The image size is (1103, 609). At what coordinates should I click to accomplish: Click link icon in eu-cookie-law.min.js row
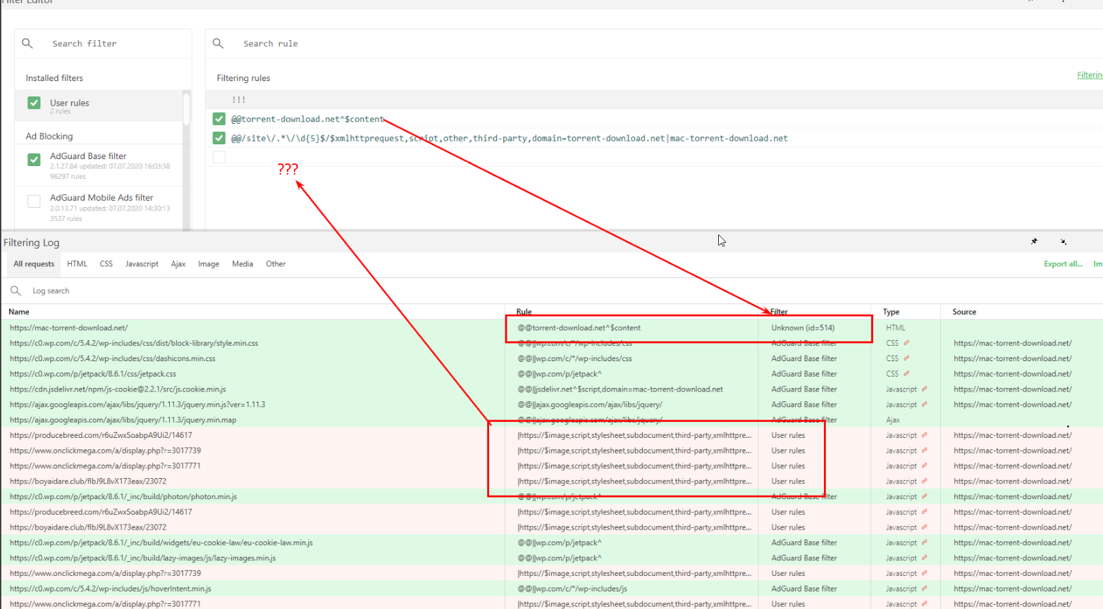click(924, 543)
